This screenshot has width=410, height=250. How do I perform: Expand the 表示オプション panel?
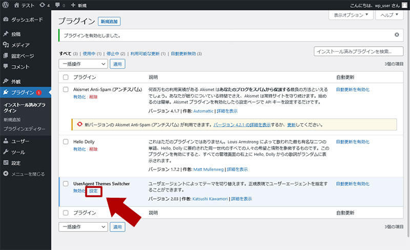pos(351,15)
